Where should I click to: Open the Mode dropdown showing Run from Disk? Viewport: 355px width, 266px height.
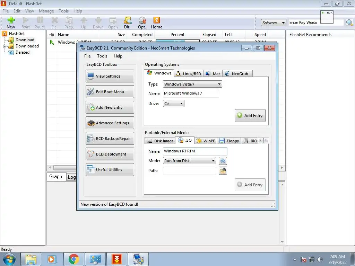[x=190, y=161]
